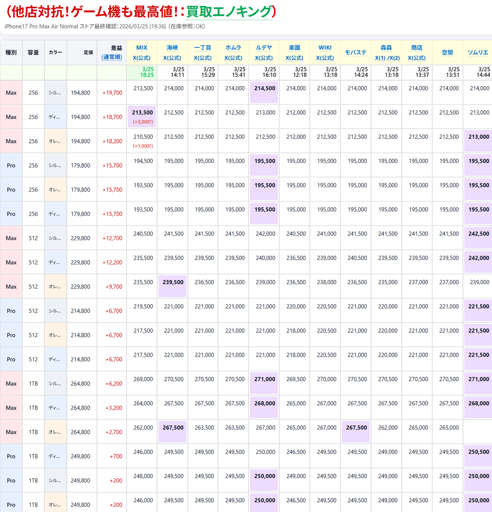This screenshot has width=492, height=512.
Task: Open the 森森 store header link
Action: pos(387,48)
